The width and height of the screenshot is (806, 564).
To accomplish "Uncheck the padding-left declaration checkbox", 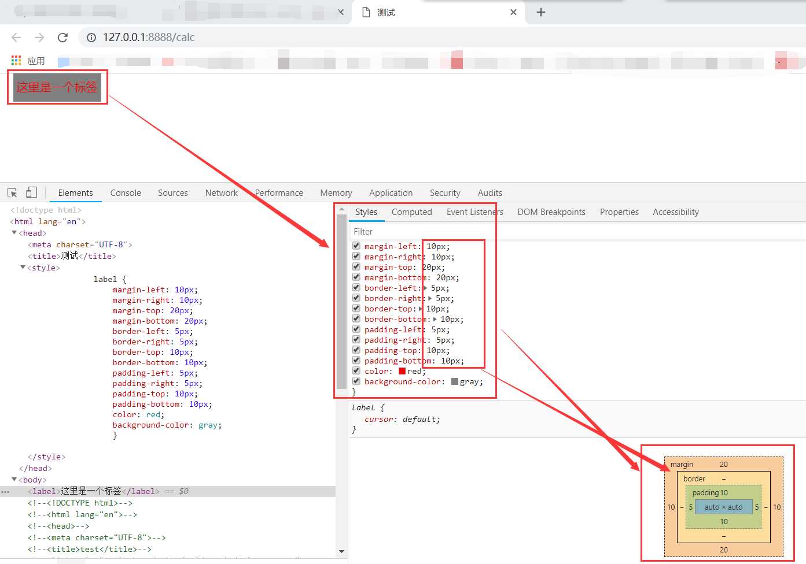I will click(x=356, y=329).
